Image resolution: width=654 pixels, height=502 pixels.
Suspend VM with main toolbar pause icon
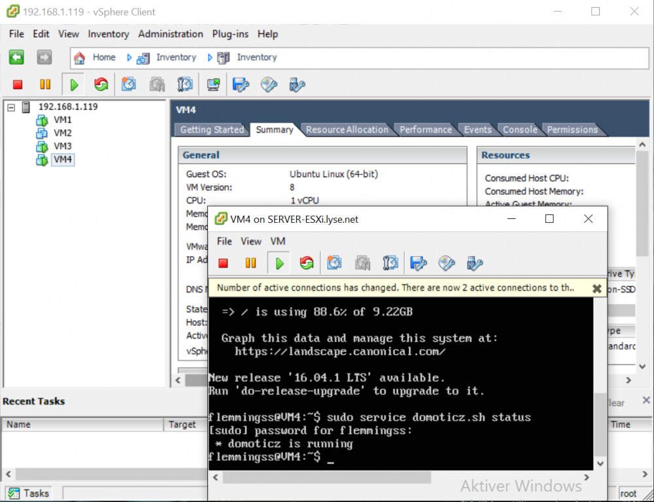pos(45,84)
